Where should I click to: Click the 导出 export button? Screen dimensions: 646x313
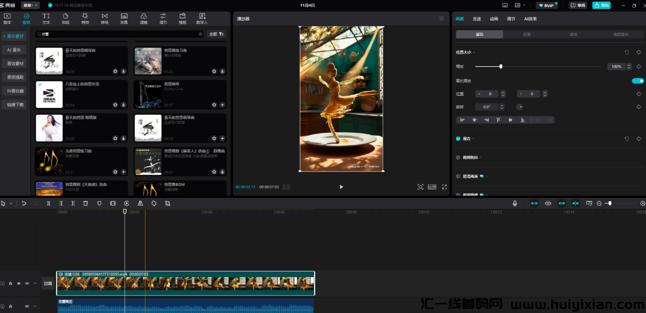tap(601, 5)
